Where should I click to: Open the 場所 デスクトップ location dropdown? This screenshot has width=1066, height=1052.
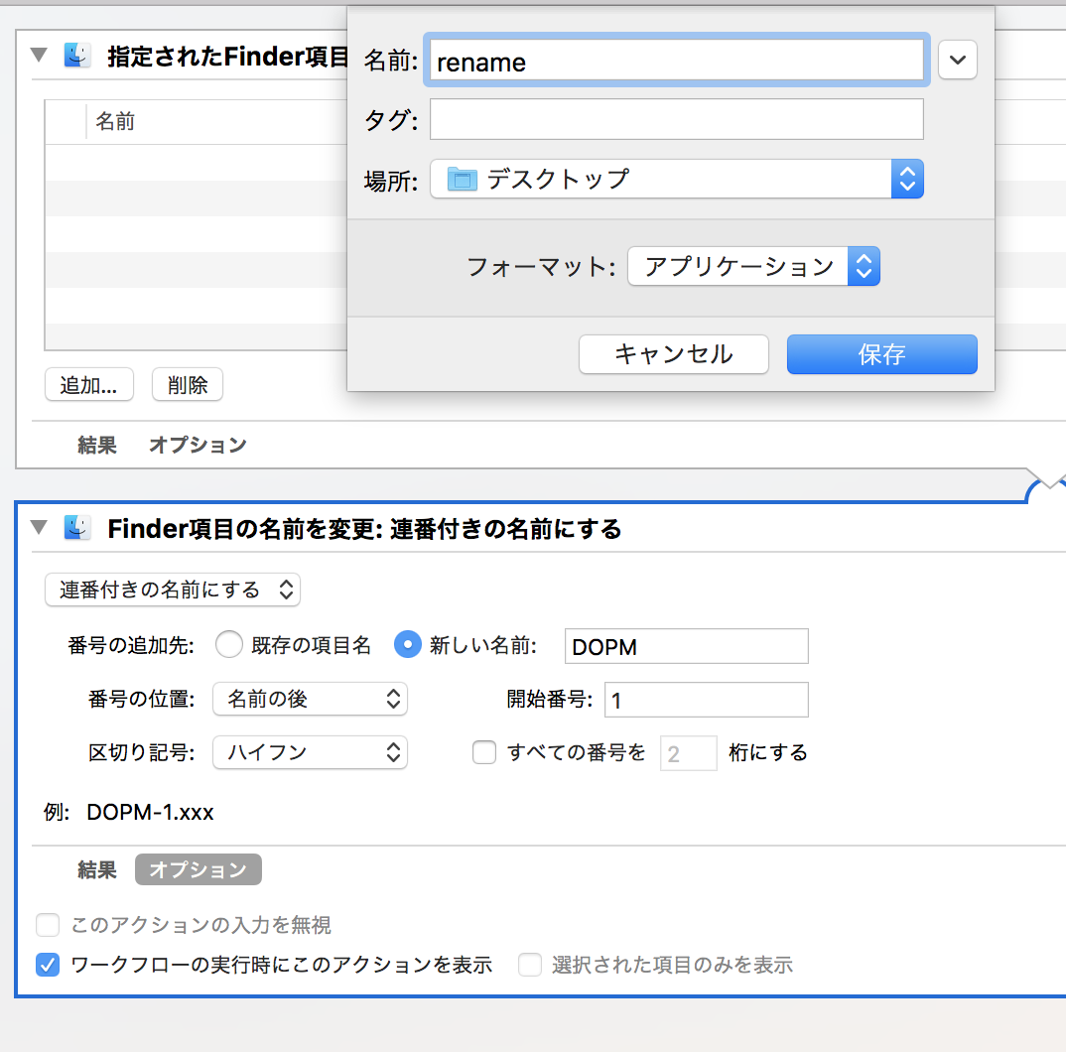click(677, 179)
